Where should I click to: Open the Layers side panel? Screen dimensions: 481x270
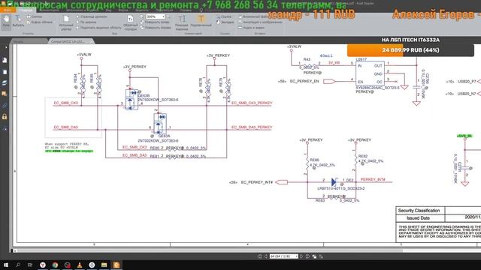point(5,83)
